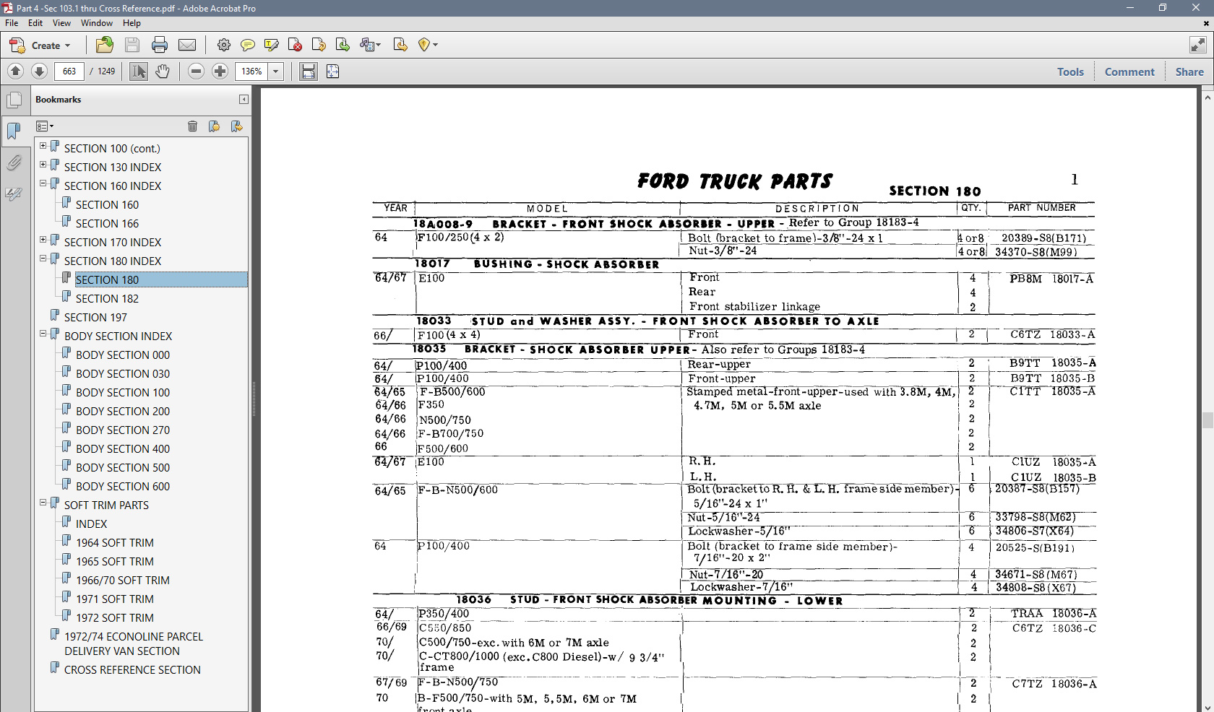
Task: Open the Window menu
Action: coord(96,23)
